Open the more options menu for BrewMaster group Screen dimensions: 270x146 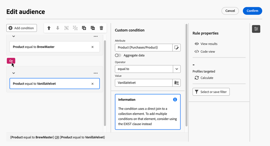pos(95,36)
